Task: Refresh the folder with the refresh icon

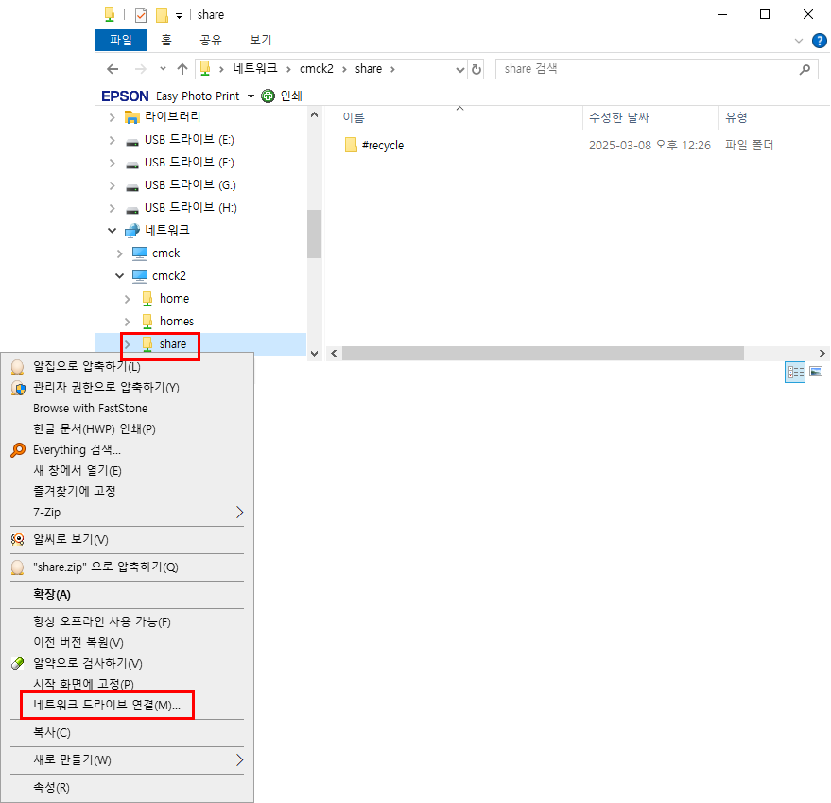Action: [x=476, y=69]
